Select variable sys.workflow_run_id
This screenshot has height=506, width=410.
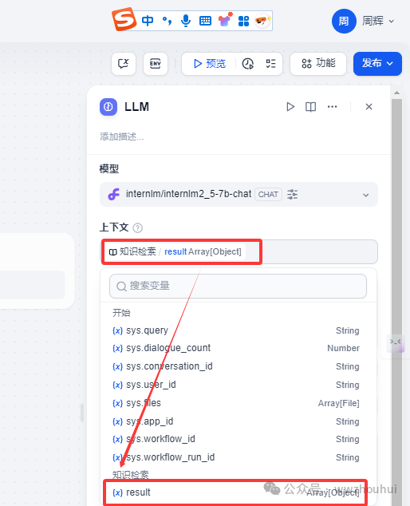tap(236, 457)
